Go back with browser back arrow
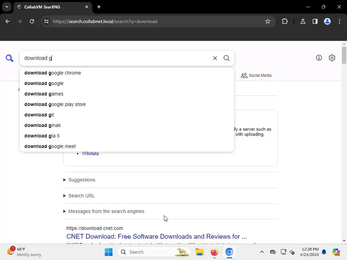 click(x=7, y=21)
